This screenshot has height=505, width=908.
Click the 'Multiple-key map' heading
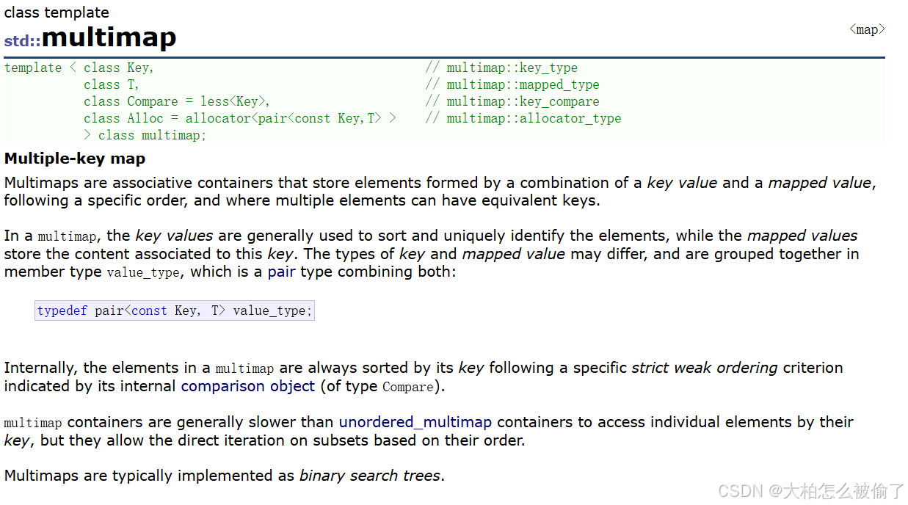75,159
